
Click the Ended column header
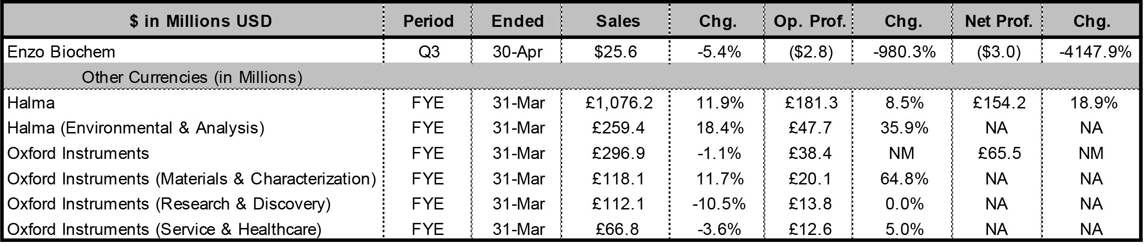517,21
